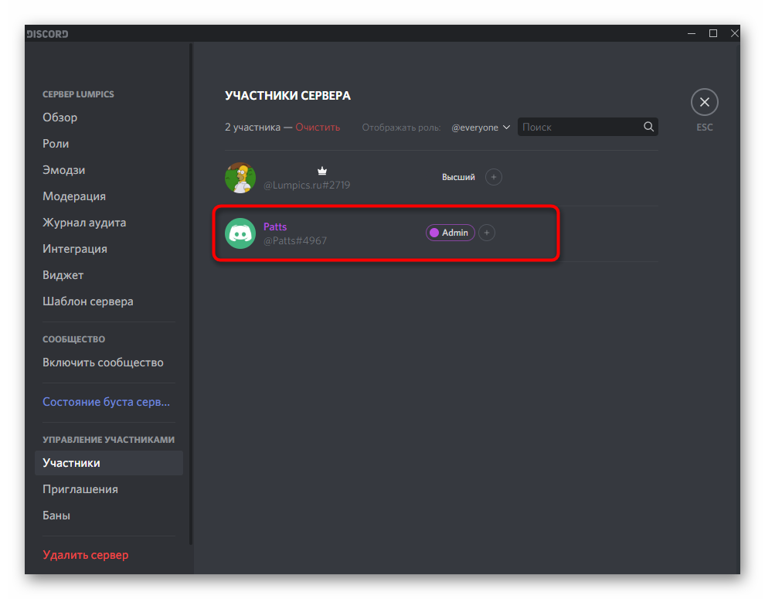
Task: Go to Эмодзи settings
Action: pos(63,170)
